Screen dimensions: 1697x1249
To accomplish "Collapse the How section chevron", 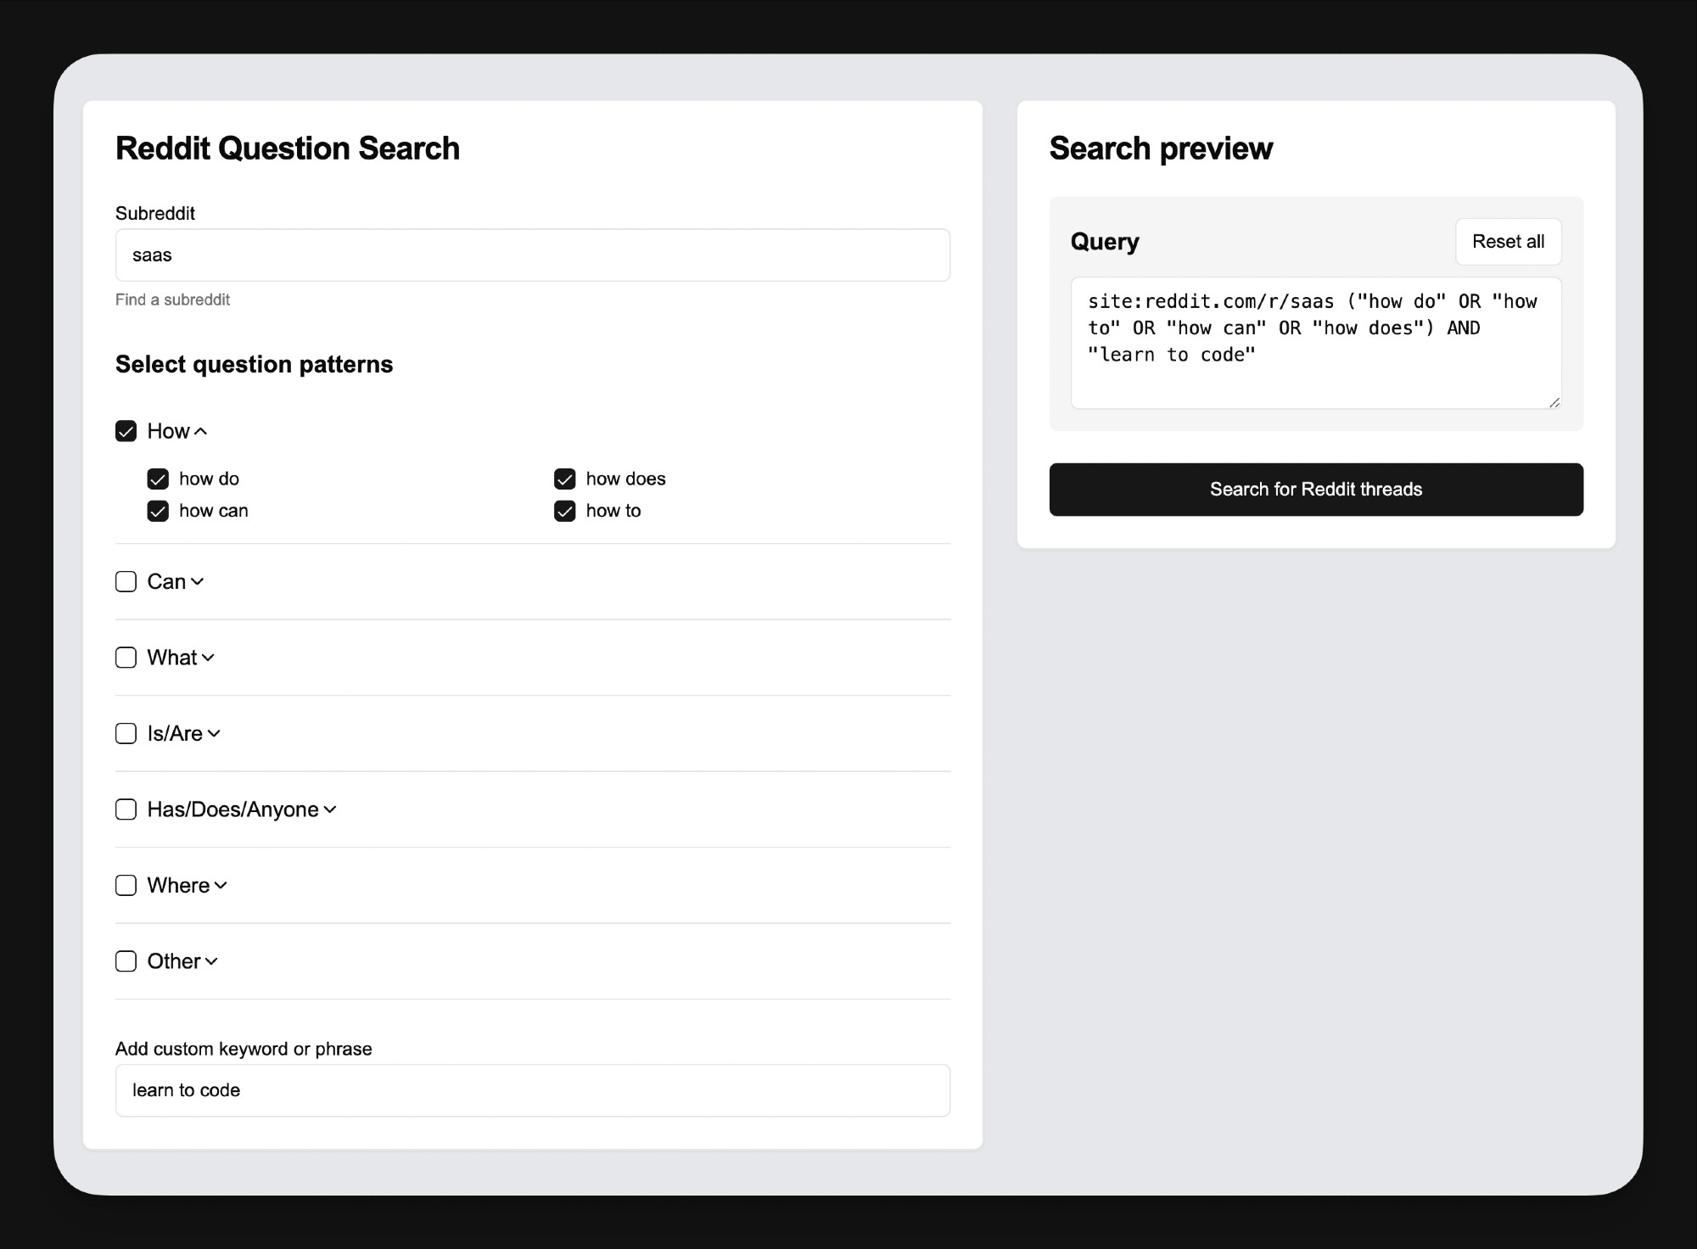I will coord(200,432).
